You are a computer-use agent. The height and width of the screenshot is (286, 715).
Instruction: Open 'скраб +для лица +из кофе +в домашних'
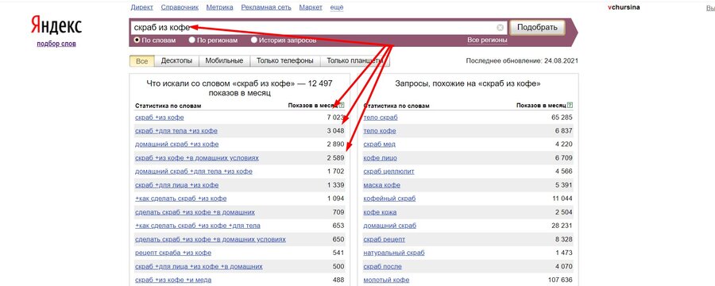point(199,266)
